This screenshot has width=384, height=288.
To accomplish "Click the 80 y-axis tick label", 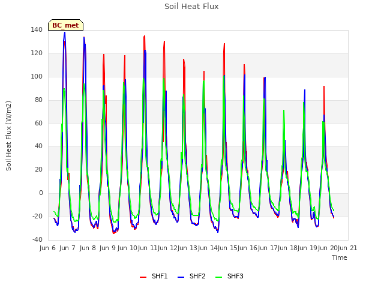I will tap(38, 100).
